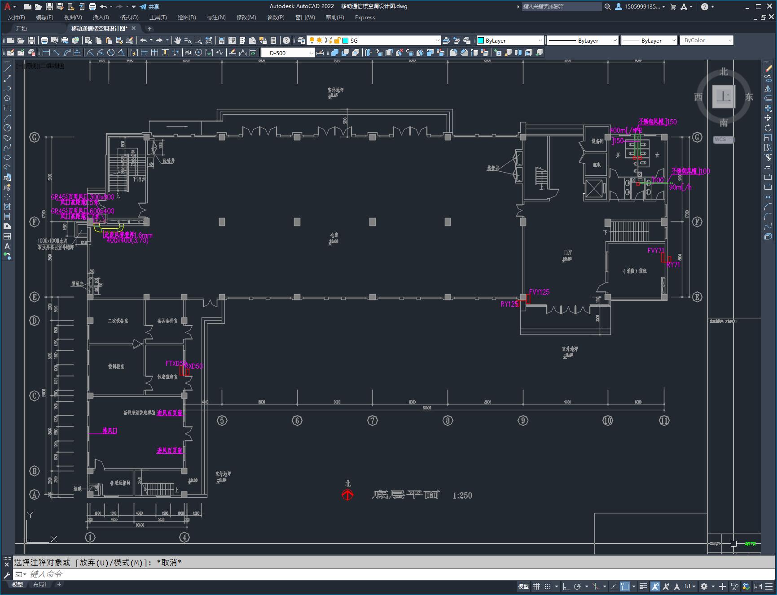Toggle polar tracking in status bar
The width and height of the screenshot is (777, 595).
point(578,586)
